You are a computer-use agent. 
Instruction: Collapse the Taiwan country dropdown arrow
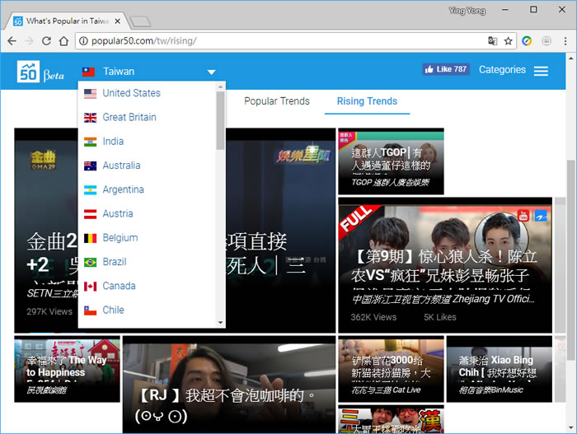[x=212, y=72]
